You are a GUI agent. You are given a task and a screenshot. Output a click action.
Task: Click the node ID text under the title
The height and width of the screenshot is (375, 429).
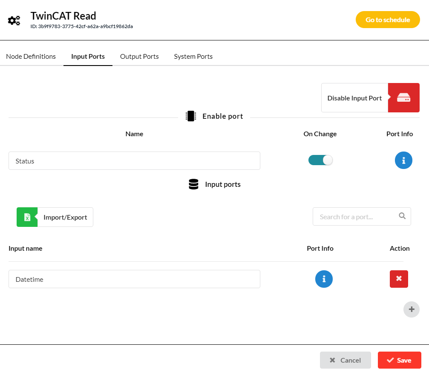pos(82,26)
